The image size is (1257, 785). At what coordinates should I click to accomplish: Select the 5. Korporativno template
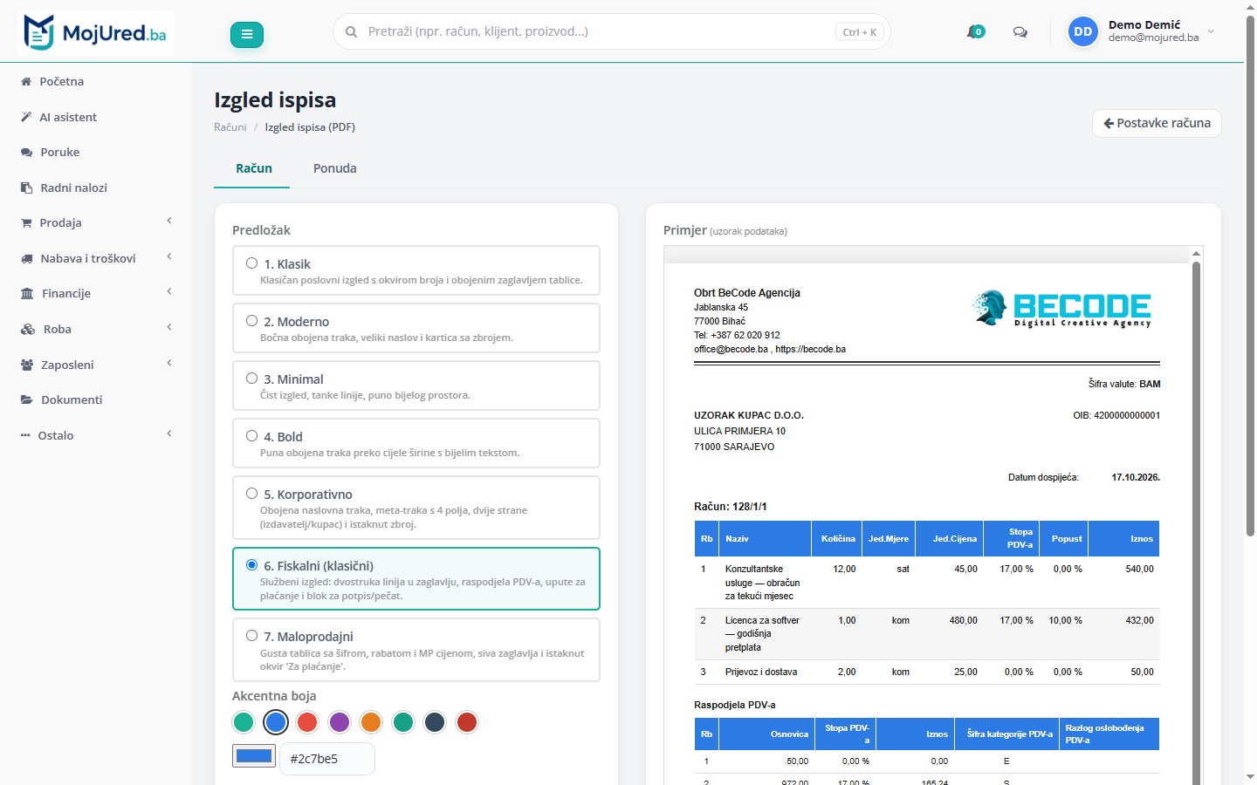click(416, 508)
